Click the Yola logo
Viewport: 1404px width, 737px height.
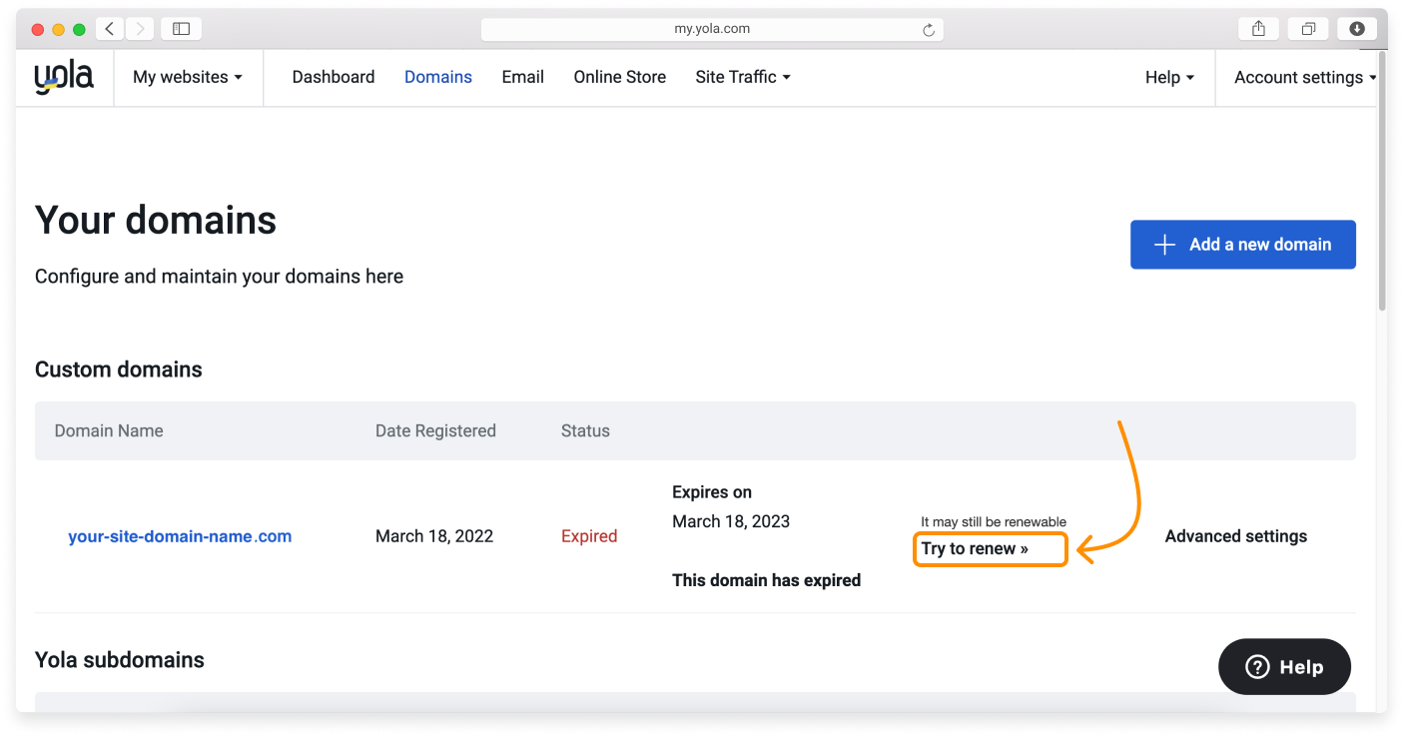[x=63, y=76]
